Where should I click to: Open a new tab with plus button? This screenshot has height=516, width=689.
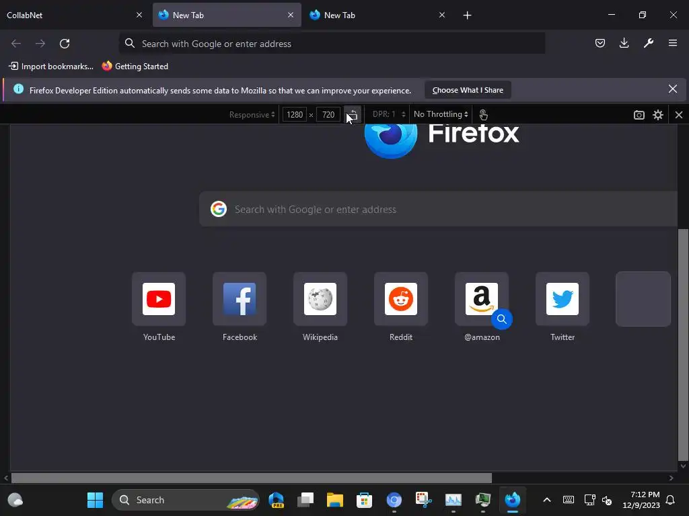[467, 15]
